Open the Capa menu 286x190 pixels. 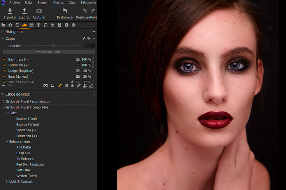[72, 3]
